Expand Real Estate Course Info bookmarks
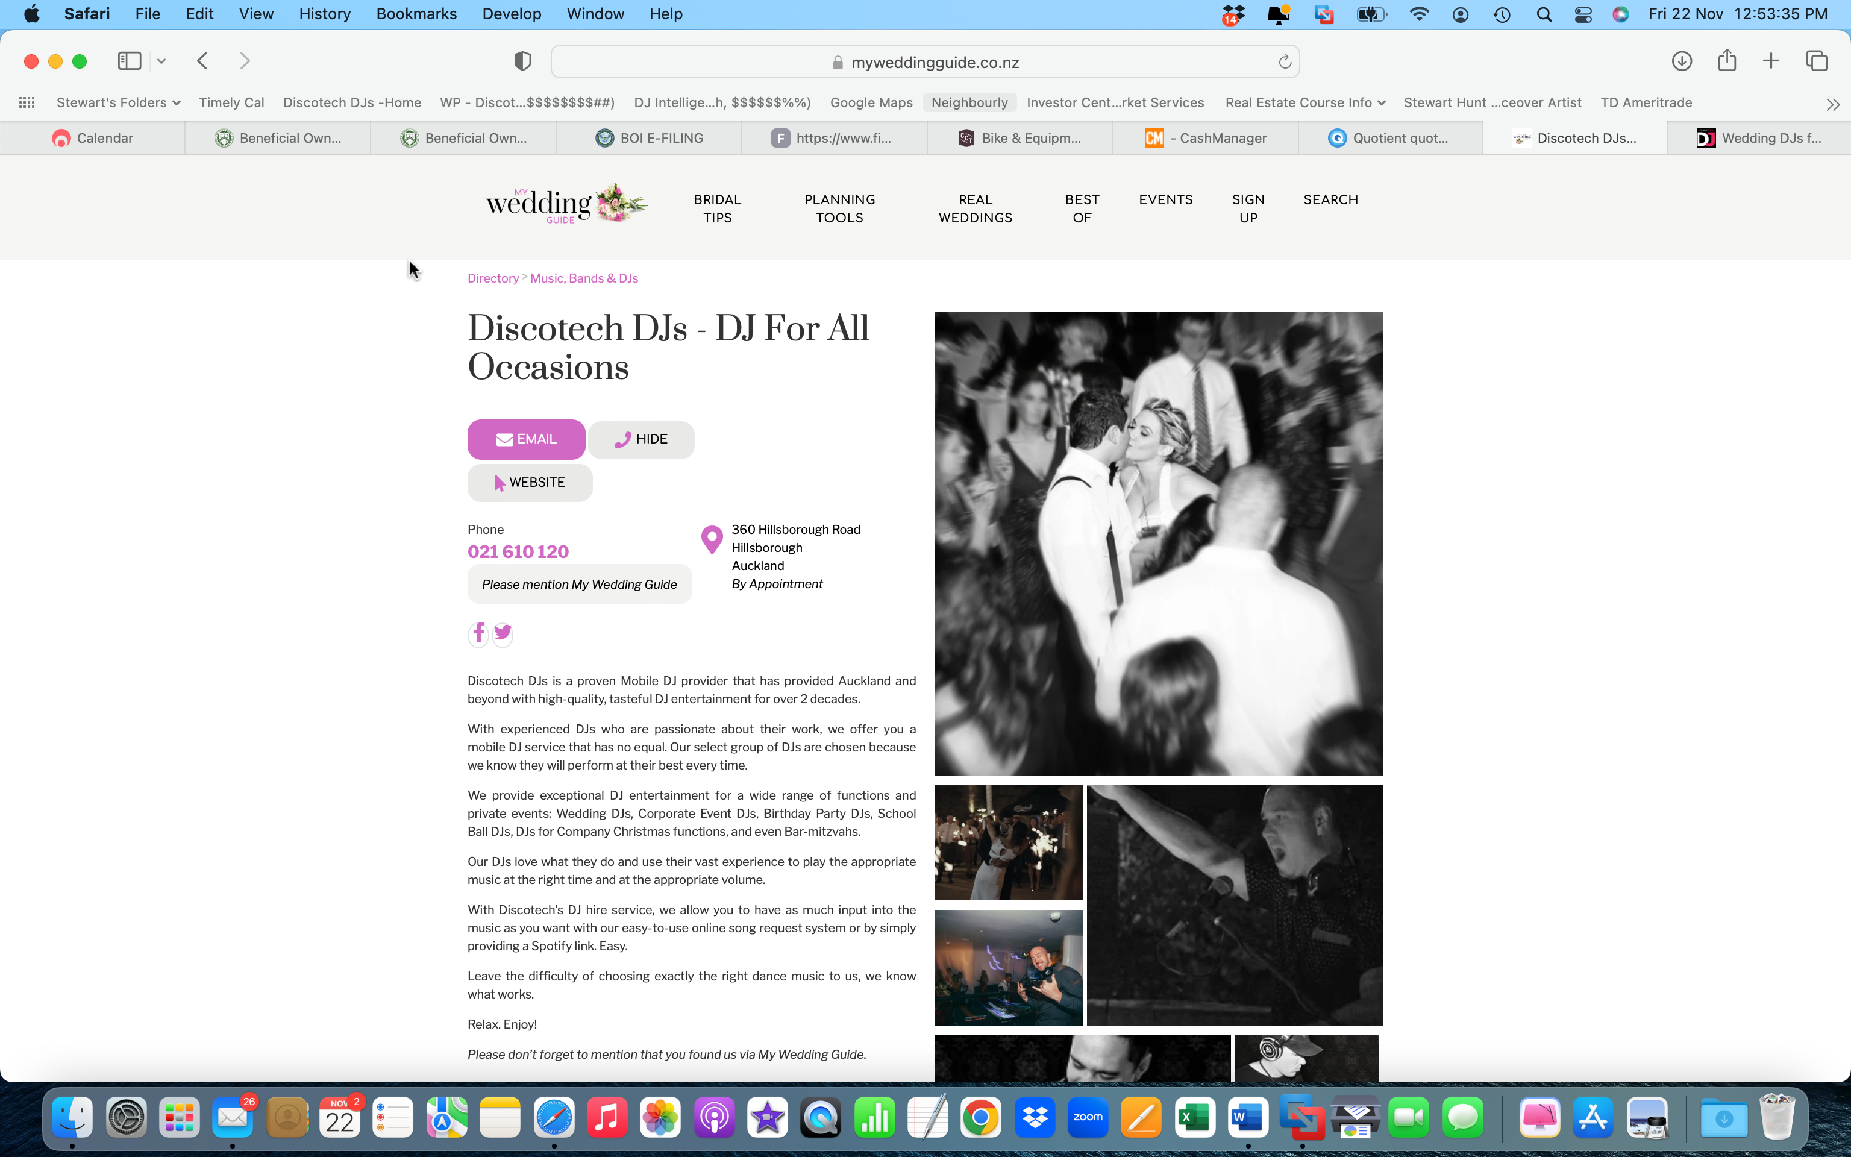Image resolution: width=1851 pixels, height=1157 pixels. (x=1305, y=102)
